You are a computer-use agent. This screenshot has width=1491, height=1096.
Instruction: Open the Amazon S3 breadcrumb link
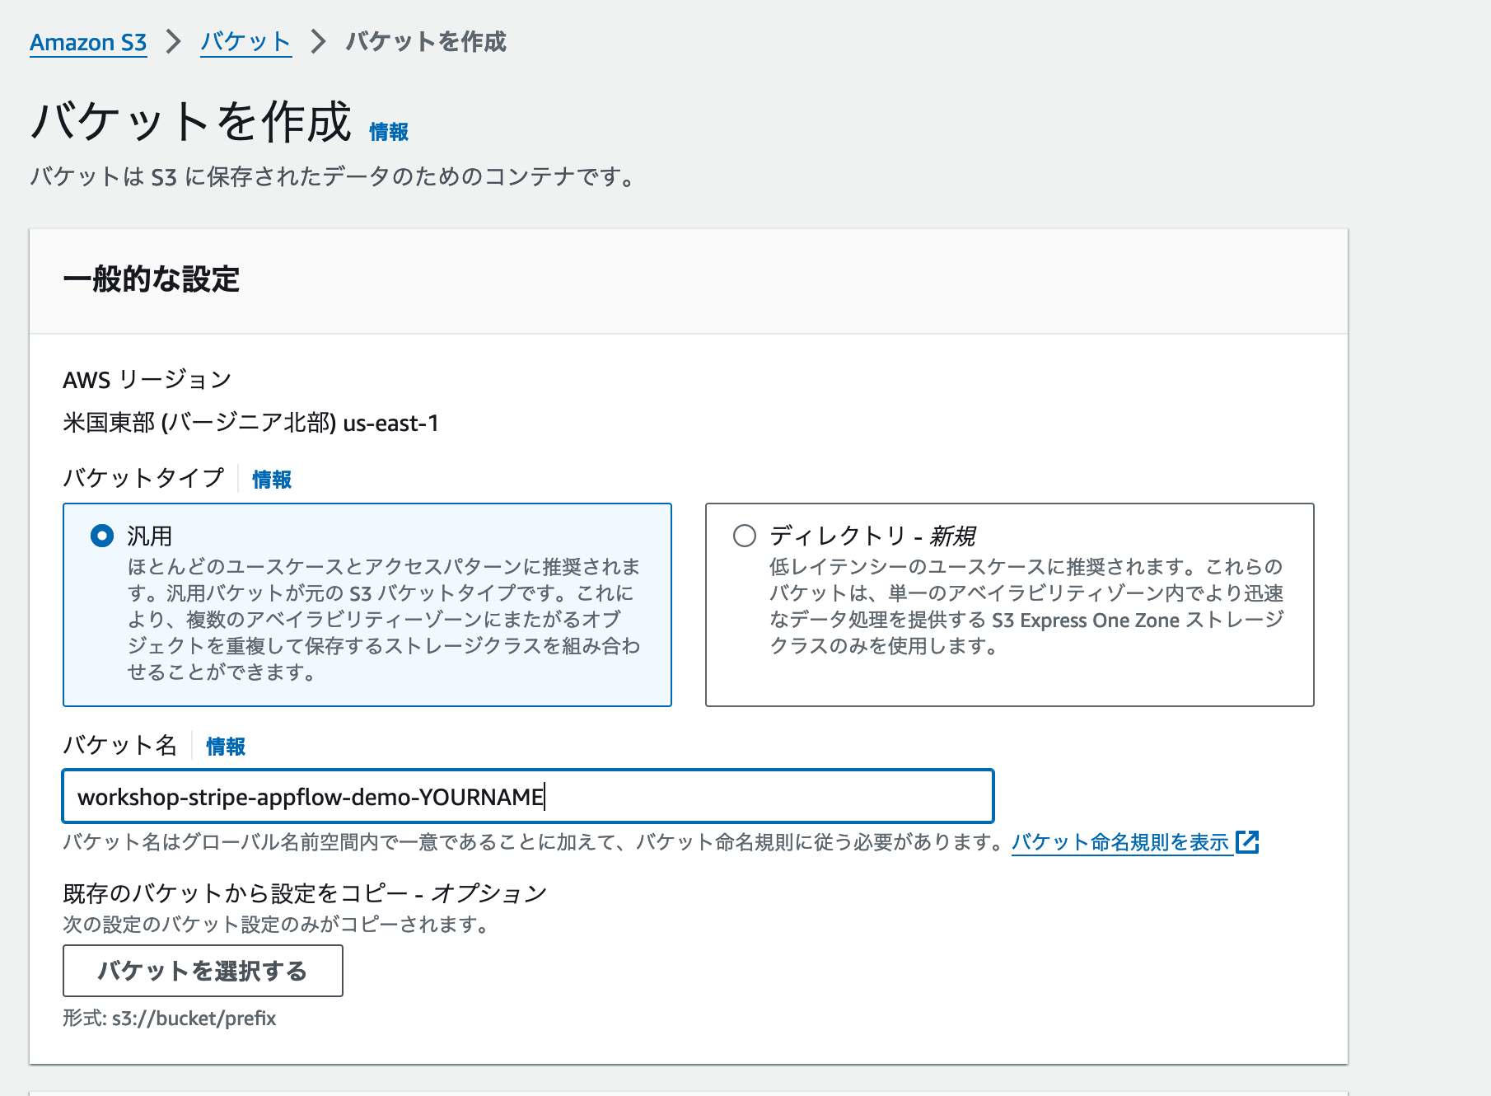[x=87, y=42]
